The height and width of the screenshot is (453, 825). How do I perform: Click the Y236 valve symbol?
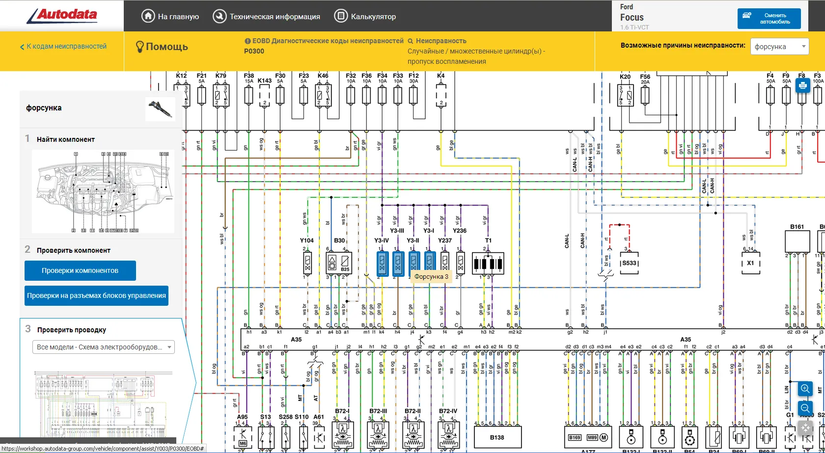tap(461, 263)
